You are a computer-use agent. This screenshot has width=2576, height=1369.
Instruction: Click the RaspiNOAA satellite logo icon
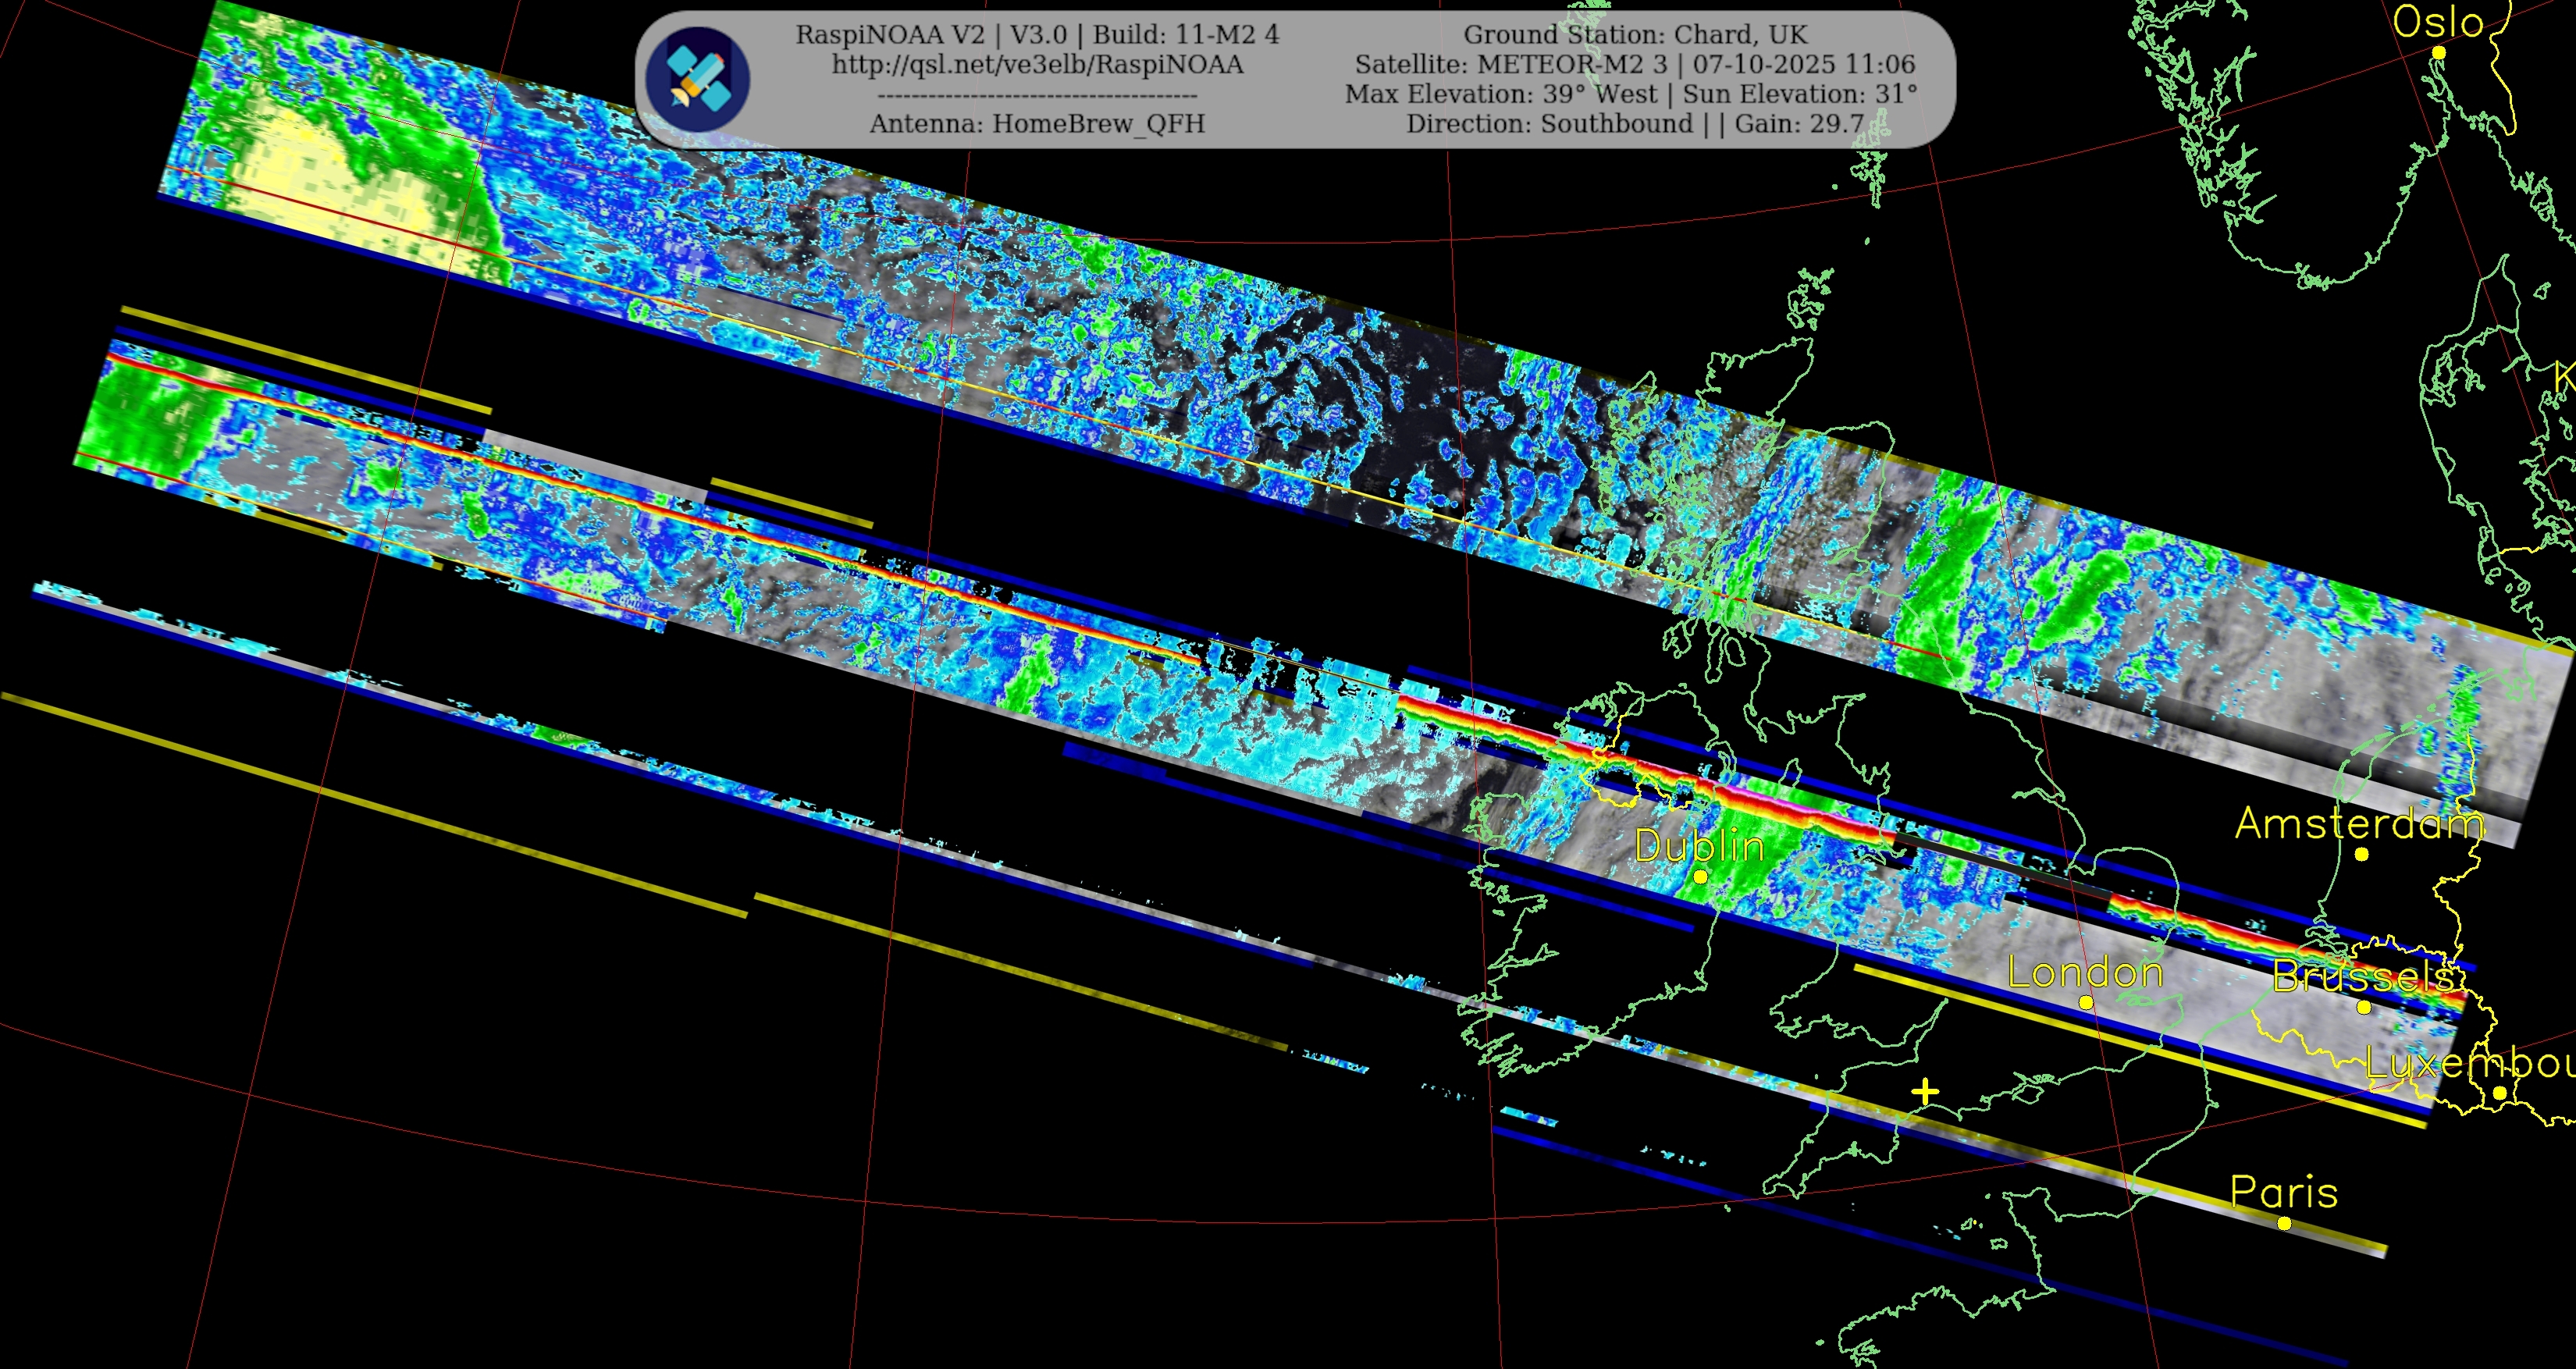tap(697, 78)
